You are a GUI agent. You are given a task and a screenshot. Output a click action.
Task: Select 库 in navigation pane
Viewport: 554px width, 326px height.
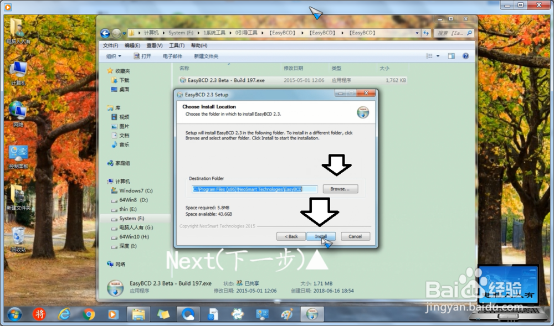[x=114, y=107]
